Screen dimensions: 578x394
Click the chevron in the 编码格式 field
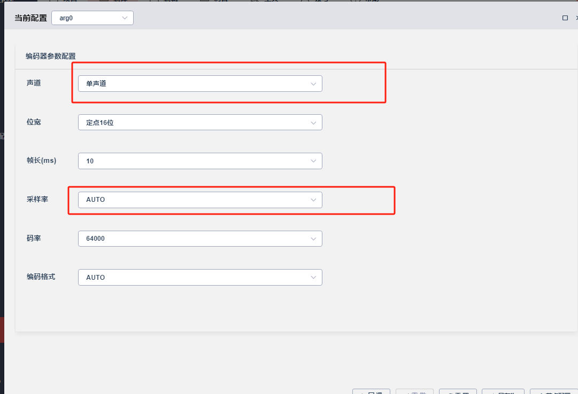[313, 277]
